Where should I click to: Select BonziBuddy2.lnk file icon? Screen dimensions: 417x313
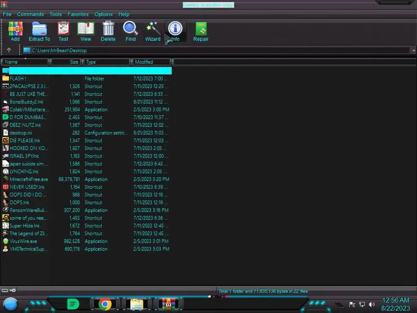(6, 101)
